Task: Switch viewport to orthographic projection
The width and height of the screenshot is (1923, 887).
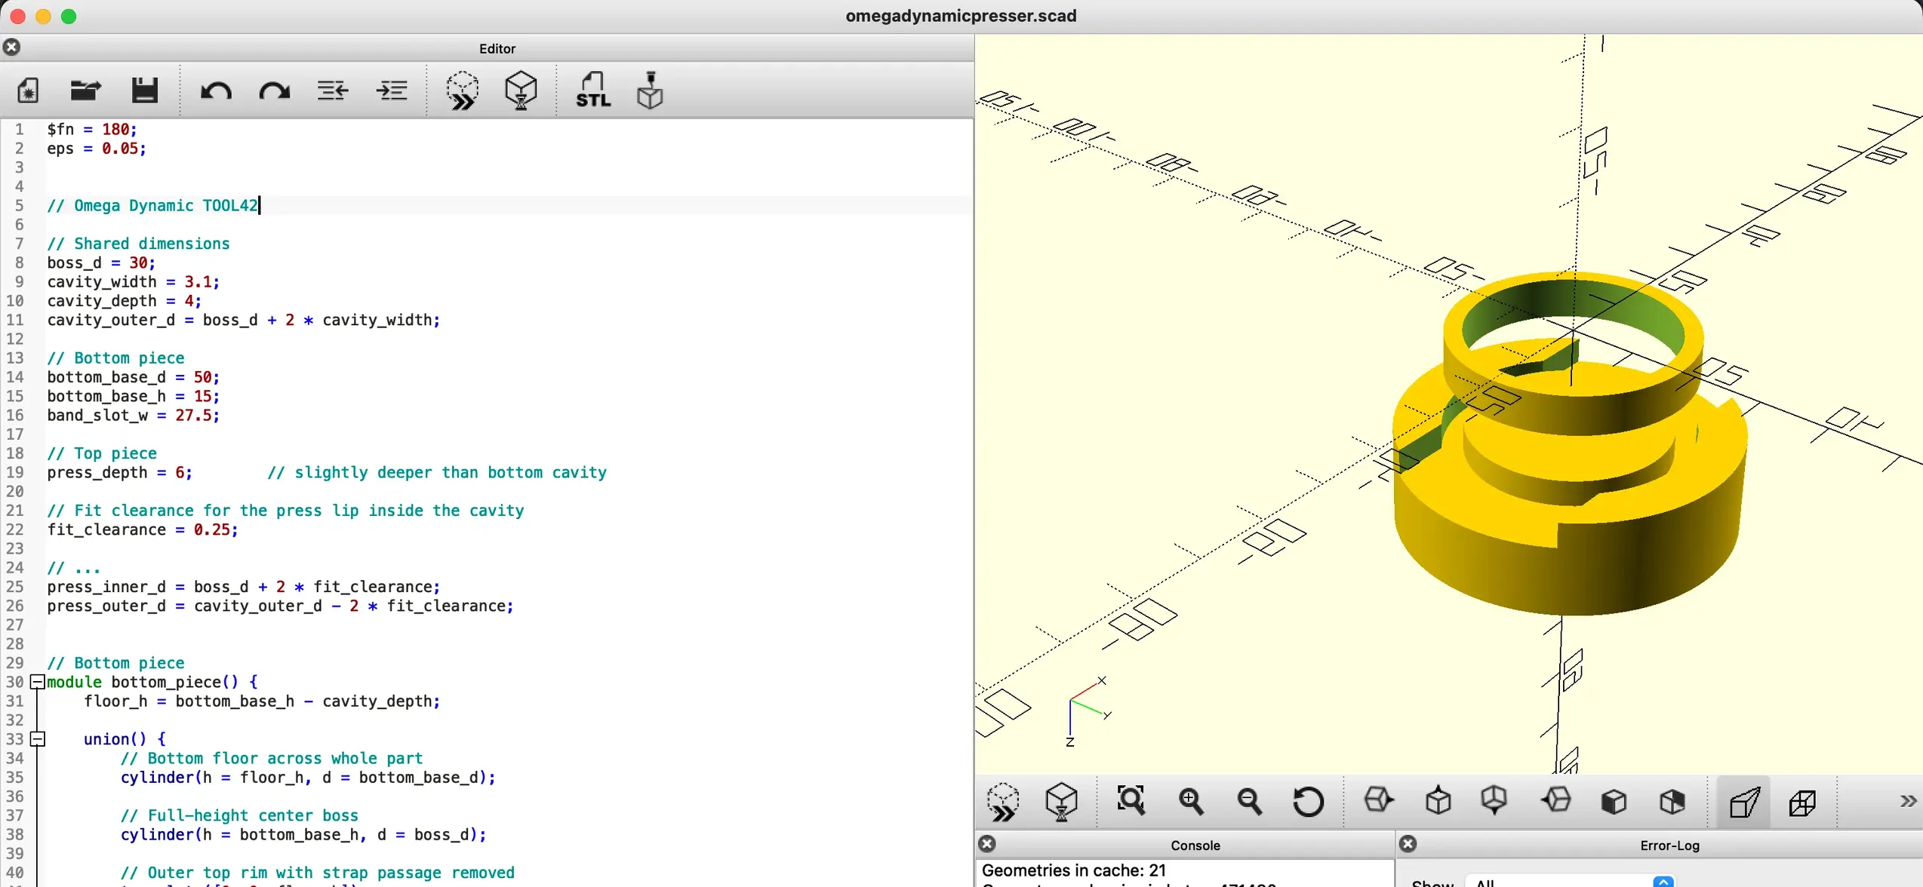Action: [1804, 802]
